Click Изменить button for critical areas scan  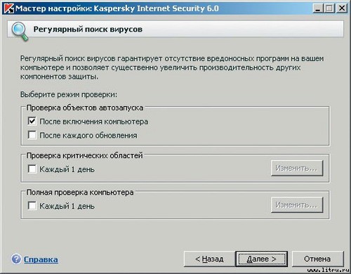click(297, 168)
